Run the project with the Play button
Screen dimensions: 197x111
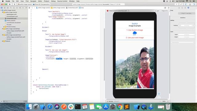click(x=10, y=4)
